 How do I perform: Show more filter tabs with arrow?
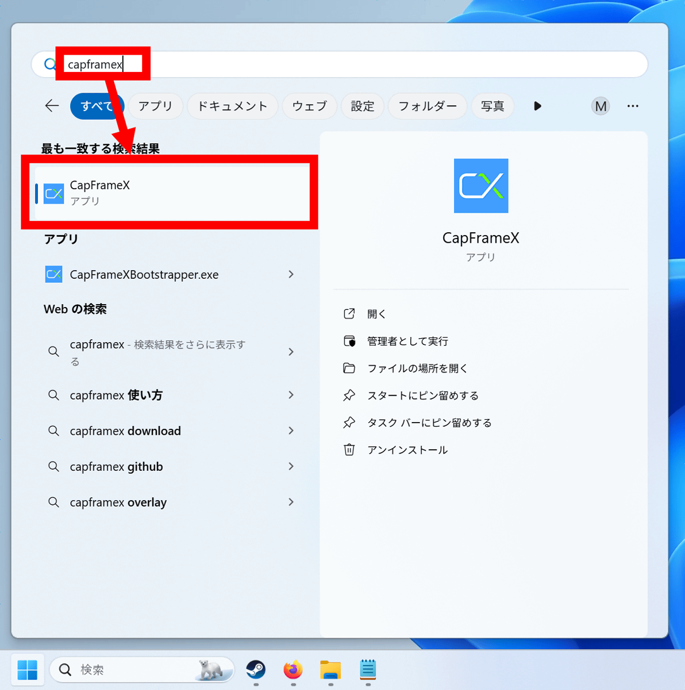tap(537, 106)
